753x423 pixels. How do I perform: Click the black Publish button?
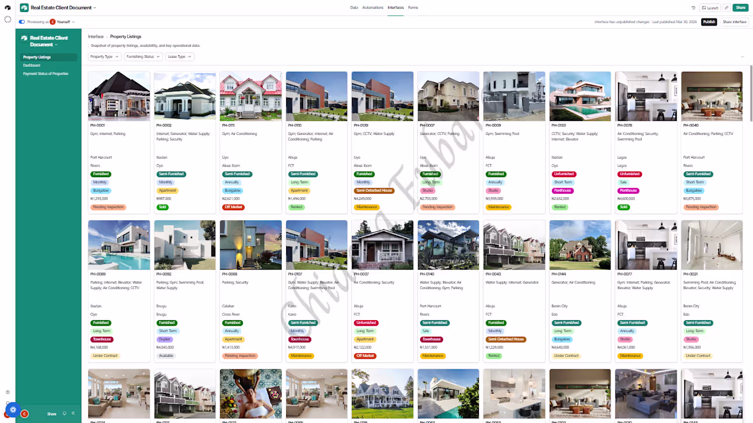pos(709,22)
